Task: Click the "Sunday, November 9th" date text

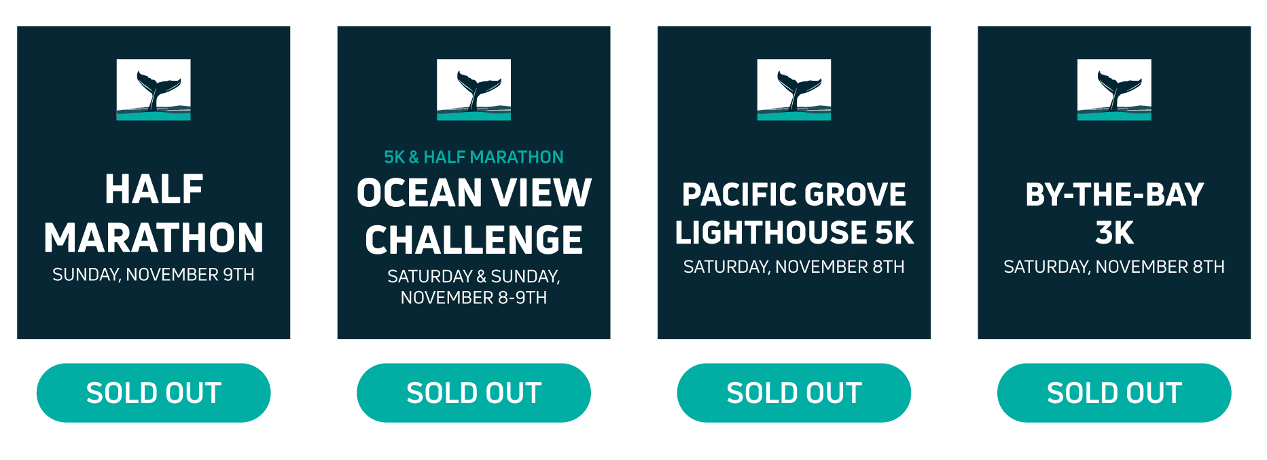Action: (x=154, y=275)
